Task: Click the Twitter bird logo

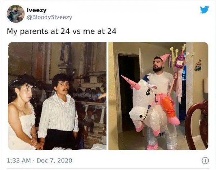Action: click(204, 10)
